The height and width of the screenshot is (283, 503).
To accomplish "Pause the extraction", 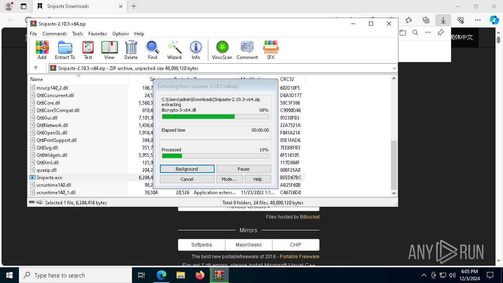I will (244, 169).
